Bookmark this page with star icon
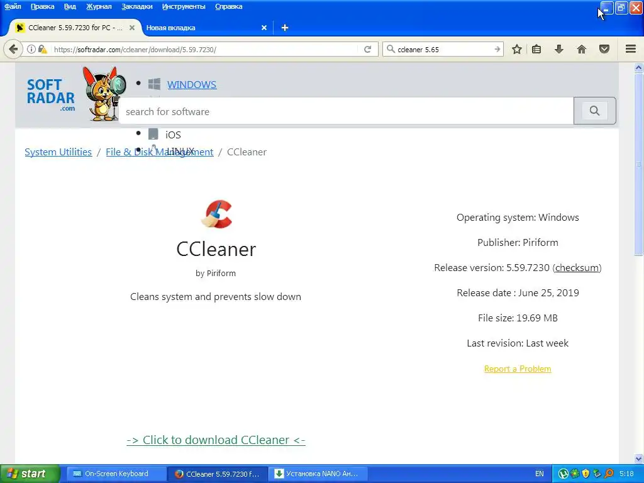The width and height of the screenshot is (644, 483). (x=517, y=49)
